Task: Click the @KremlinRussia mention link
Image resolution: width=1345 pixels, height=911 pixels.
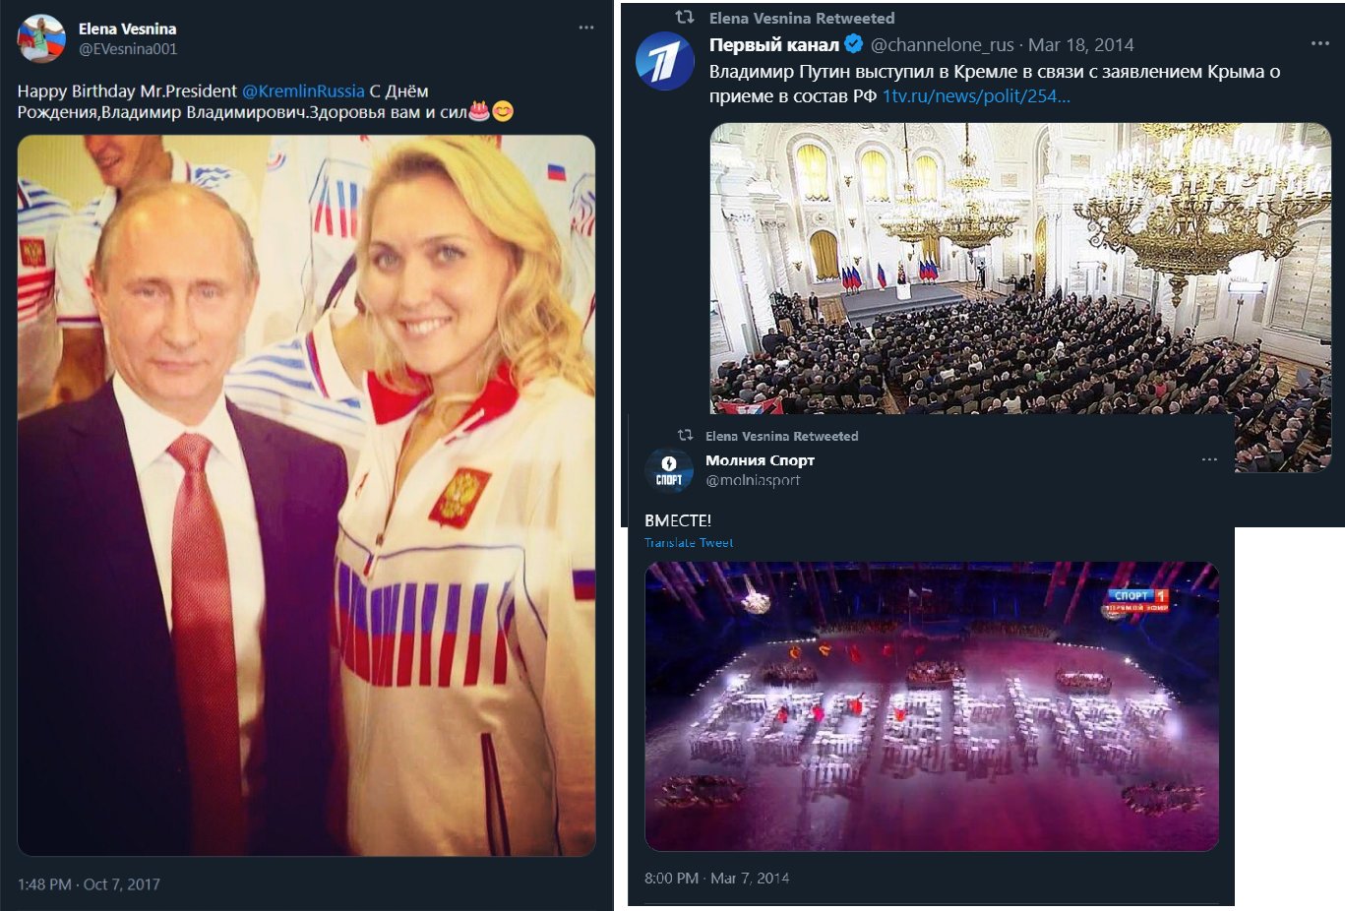Action: [x=303, y=91]
